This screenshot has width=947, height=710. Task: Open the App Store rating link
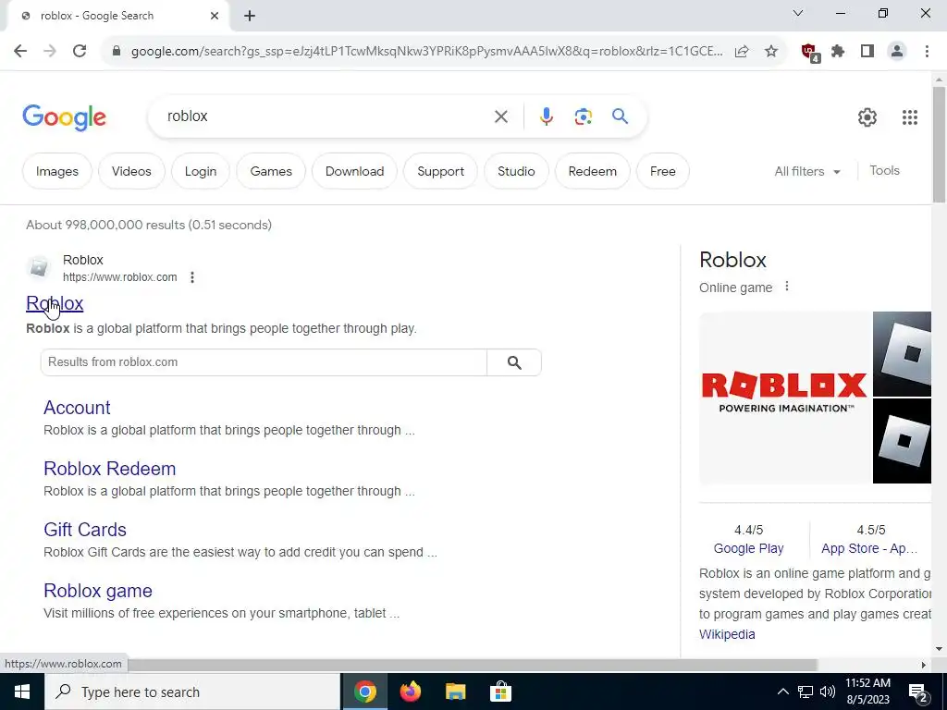tap(869, 548)
